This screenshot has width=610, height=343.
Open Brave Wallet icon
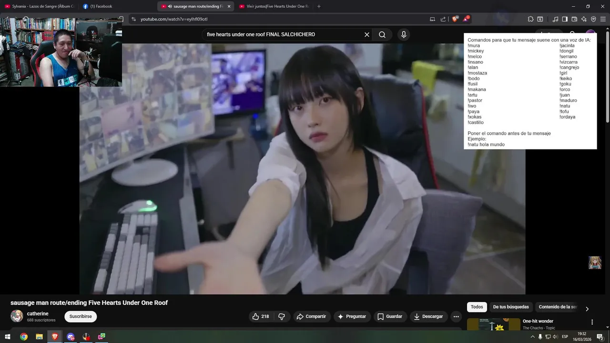click(x=574, y=19)
